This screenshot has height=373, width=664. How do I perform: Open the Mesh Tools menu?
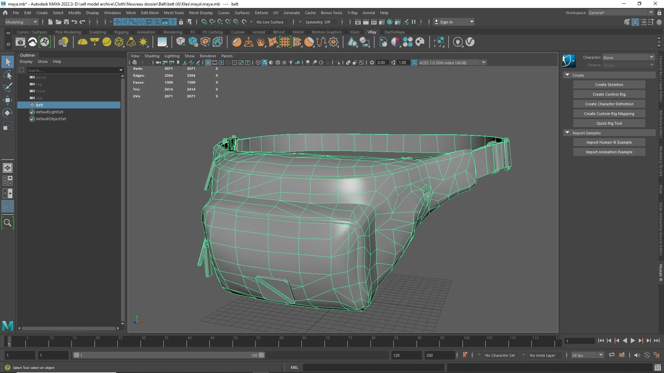[174, 13]
